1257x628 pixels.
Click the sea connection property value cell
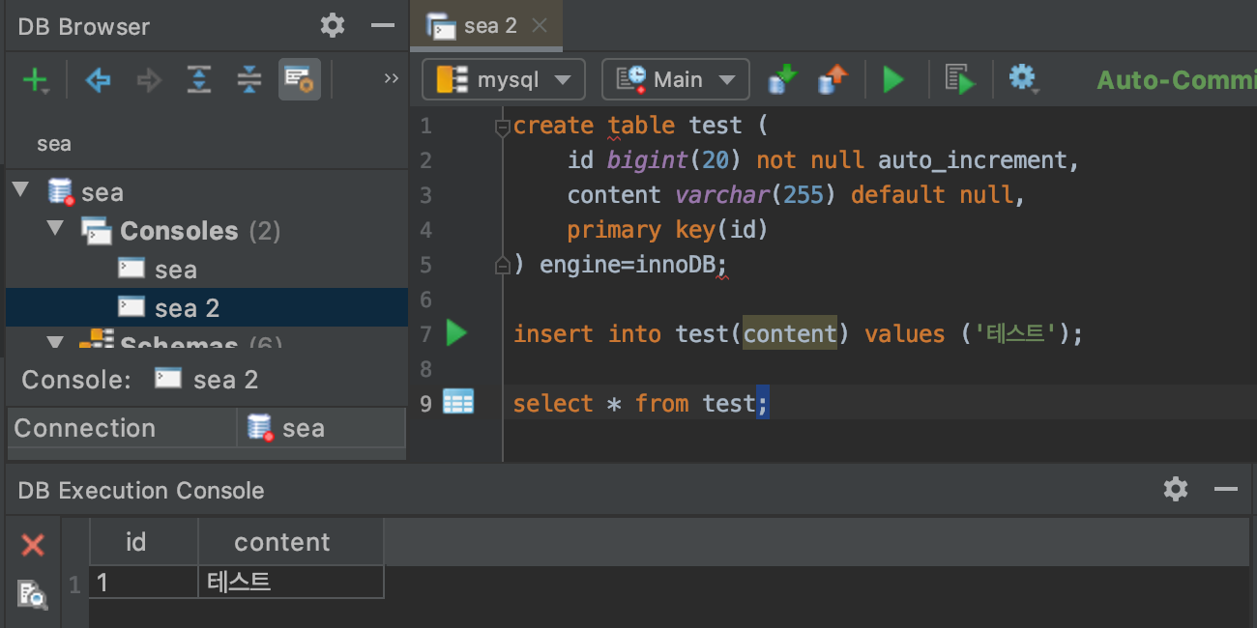321,428
